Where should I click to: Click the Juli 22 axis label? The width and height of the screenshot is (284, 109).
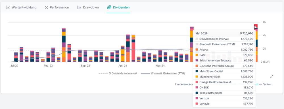pos(14,66)
